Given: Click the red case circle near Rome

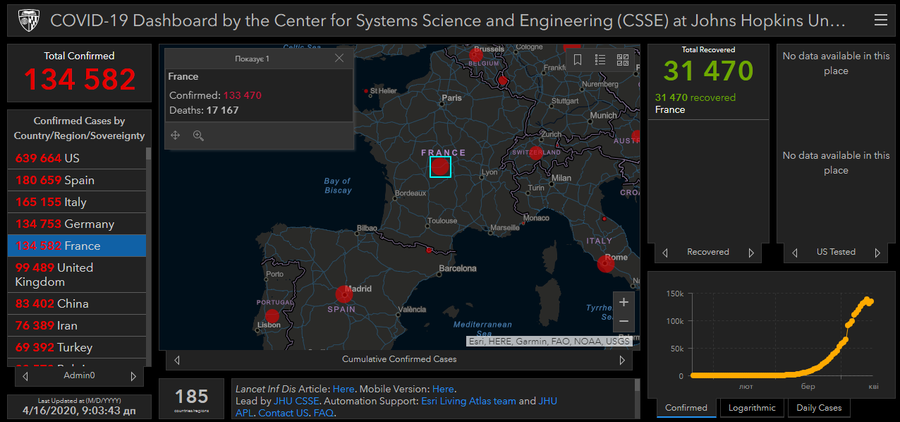Looking at the screenshot, I should [x=605, y=264].
